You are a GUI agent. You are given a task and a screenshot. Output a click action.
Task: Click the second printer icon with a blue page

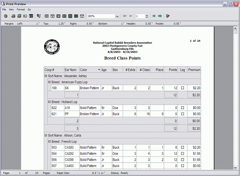19,16
